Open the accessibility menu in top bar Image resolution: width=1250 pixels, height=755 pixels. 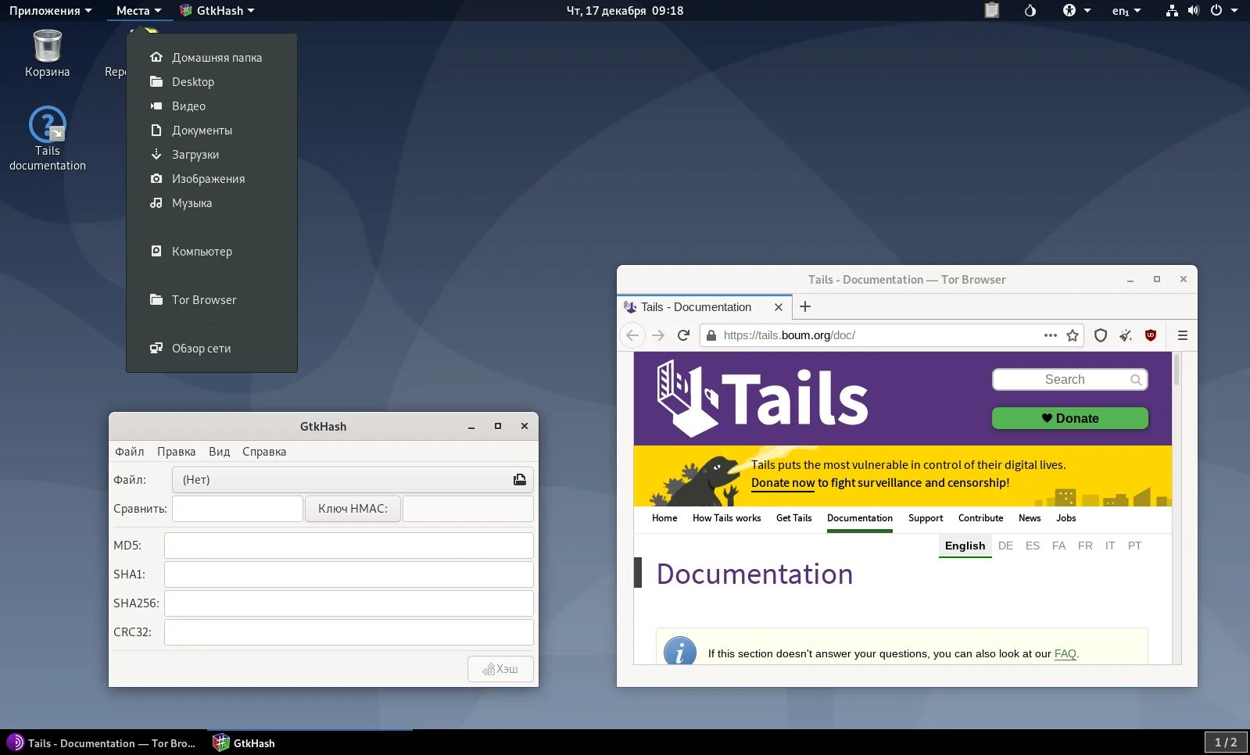click(x=1076, y=10)
